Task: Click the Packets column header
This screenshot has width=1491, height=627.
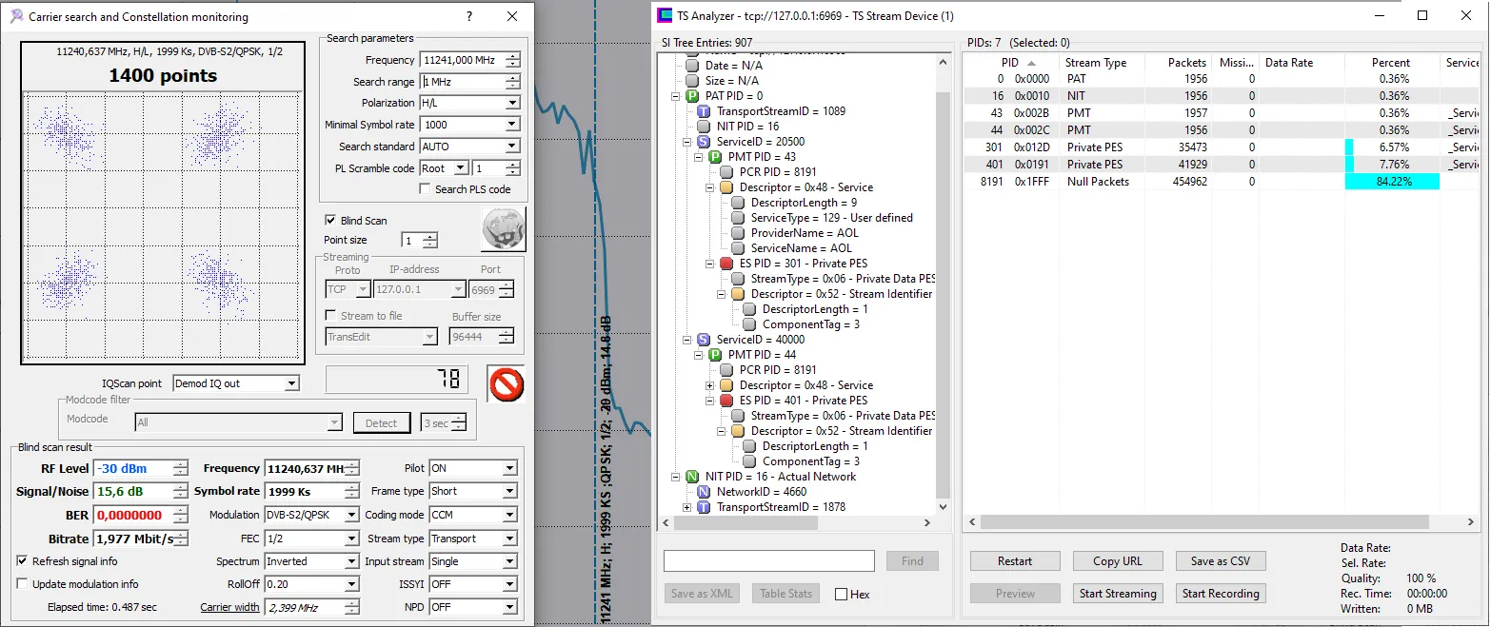Action: click(x=1186, y=63)
